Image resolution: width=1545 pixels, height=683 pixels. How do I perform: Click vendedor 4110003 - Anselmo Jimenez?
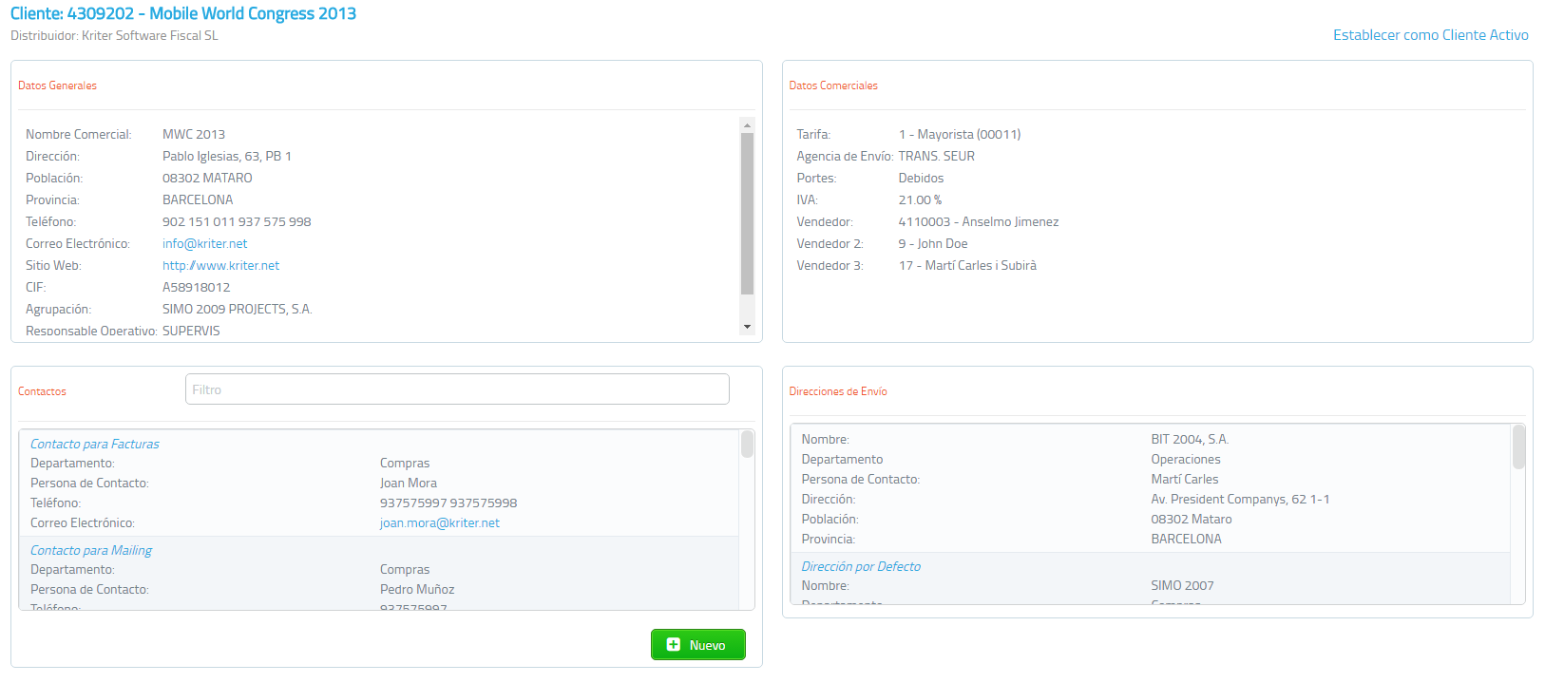tap(979, 222)
